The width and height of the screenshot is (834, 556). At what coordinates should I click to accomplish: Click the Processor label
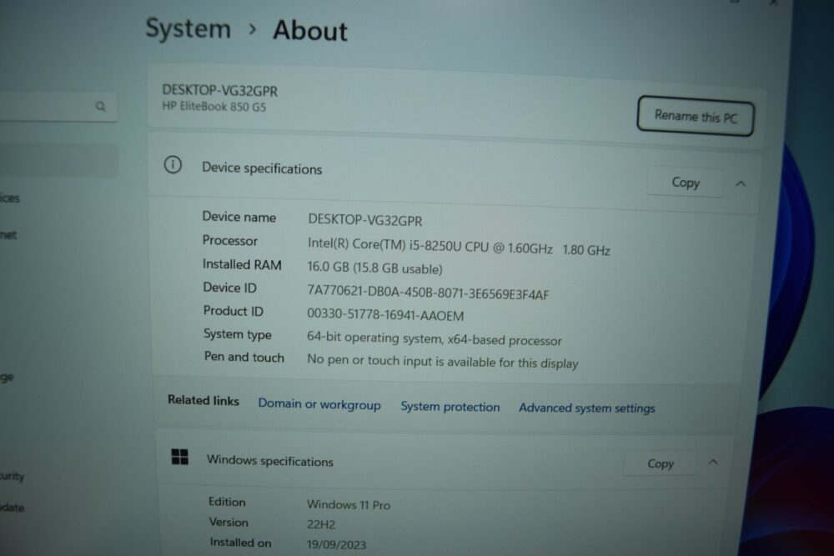tap(230, 241)
